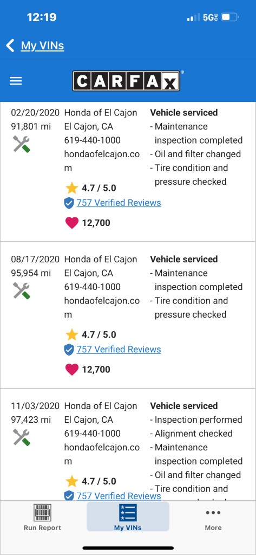Tap the wrench service icon for 11/03/2020

tap(22, 437)
